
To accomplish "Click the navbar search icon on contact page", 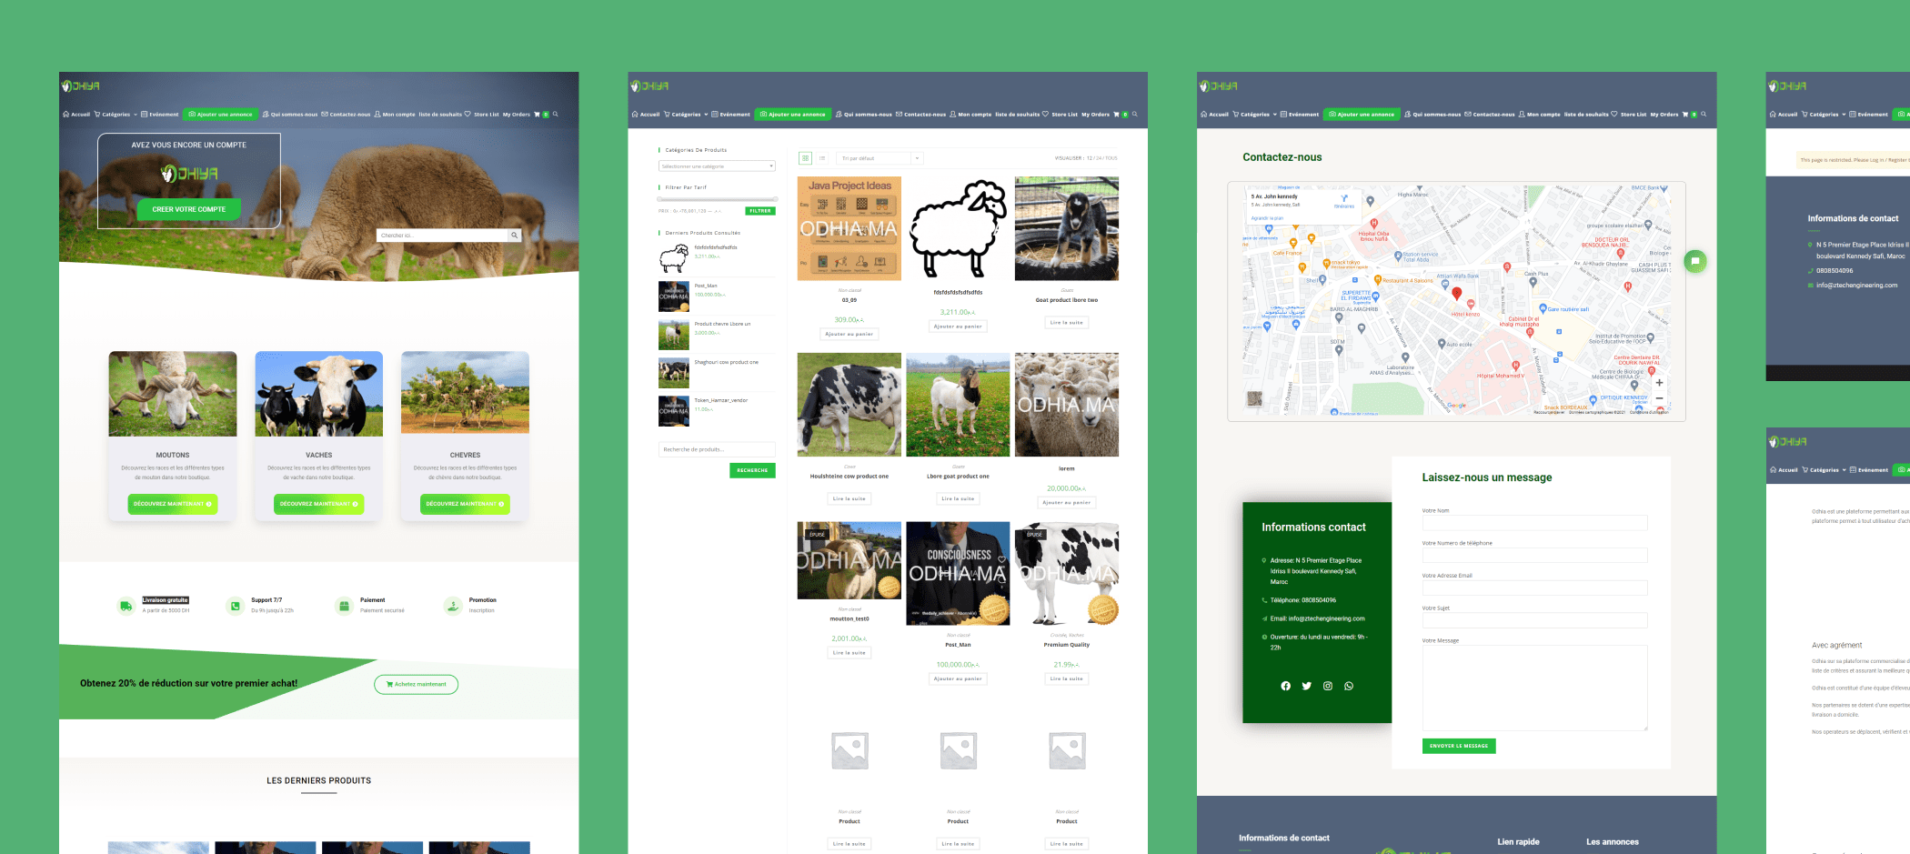I will 1704,115.
